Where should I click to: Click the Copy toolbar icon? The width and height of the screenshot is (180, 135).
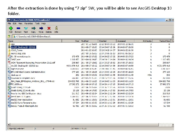pos(33,28)
